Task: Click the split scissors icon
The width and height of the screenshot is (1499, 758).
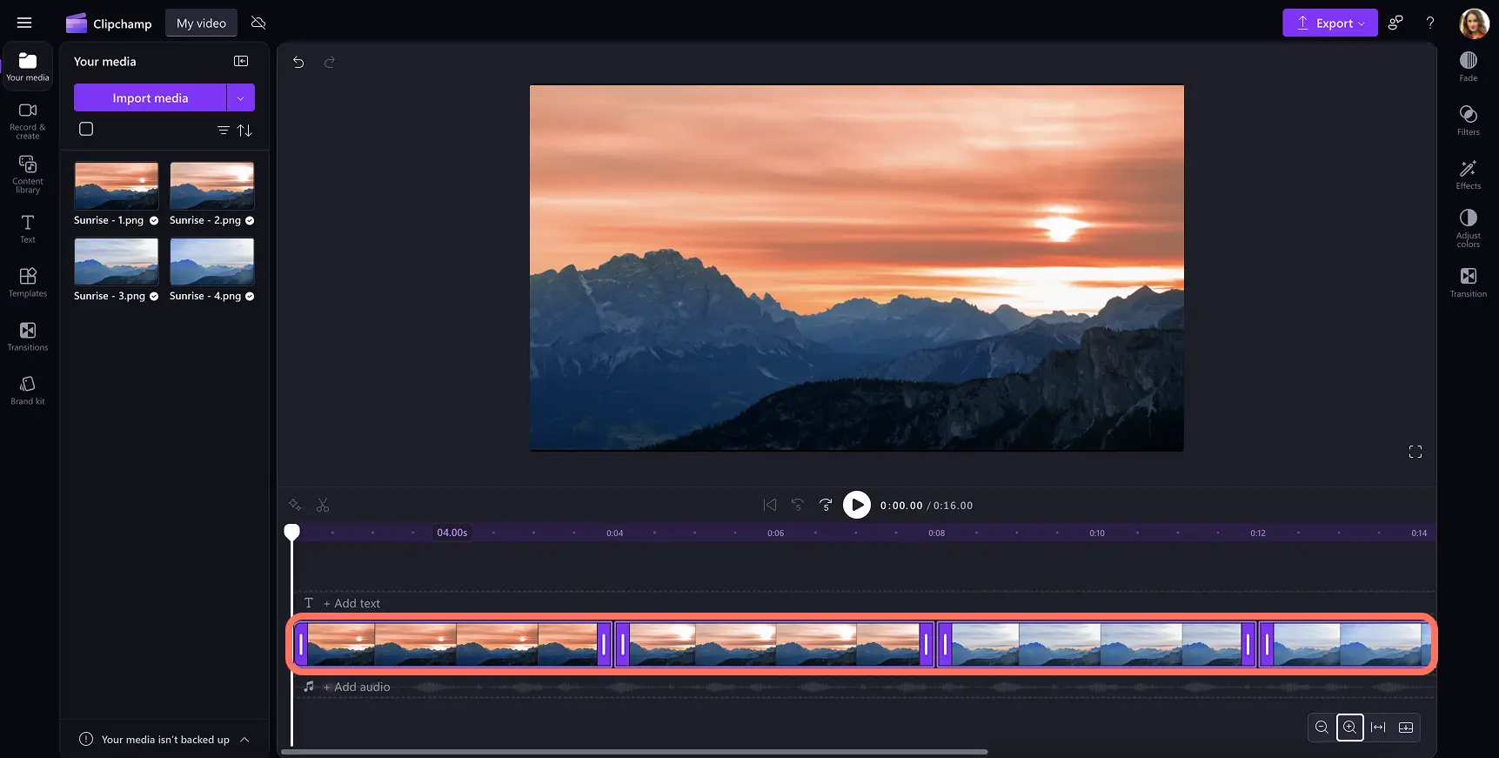Action: pyautogui.click(x=323, y=505)
